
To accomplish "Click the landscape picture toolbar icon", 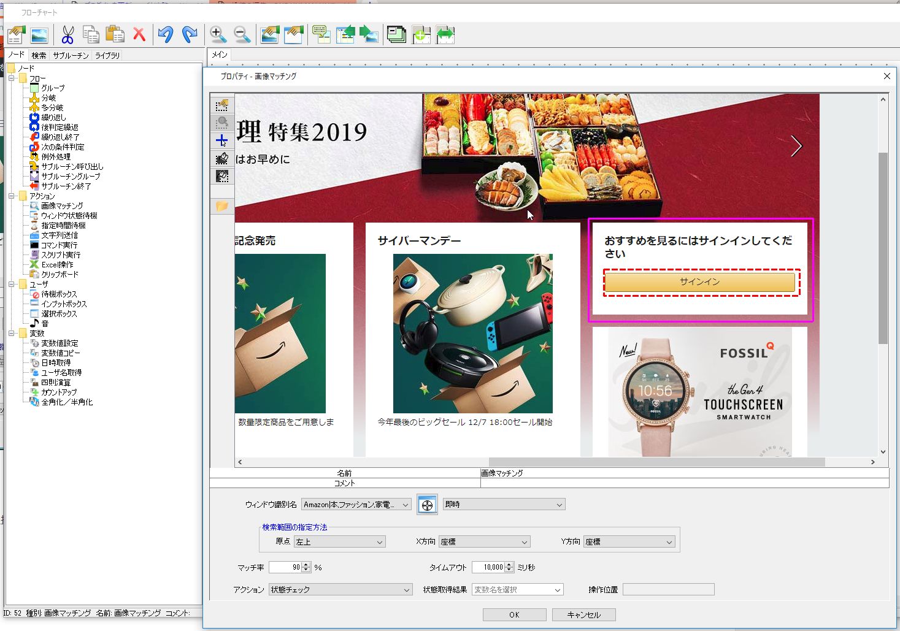I will pyautogui.click(x=39, y=35).
